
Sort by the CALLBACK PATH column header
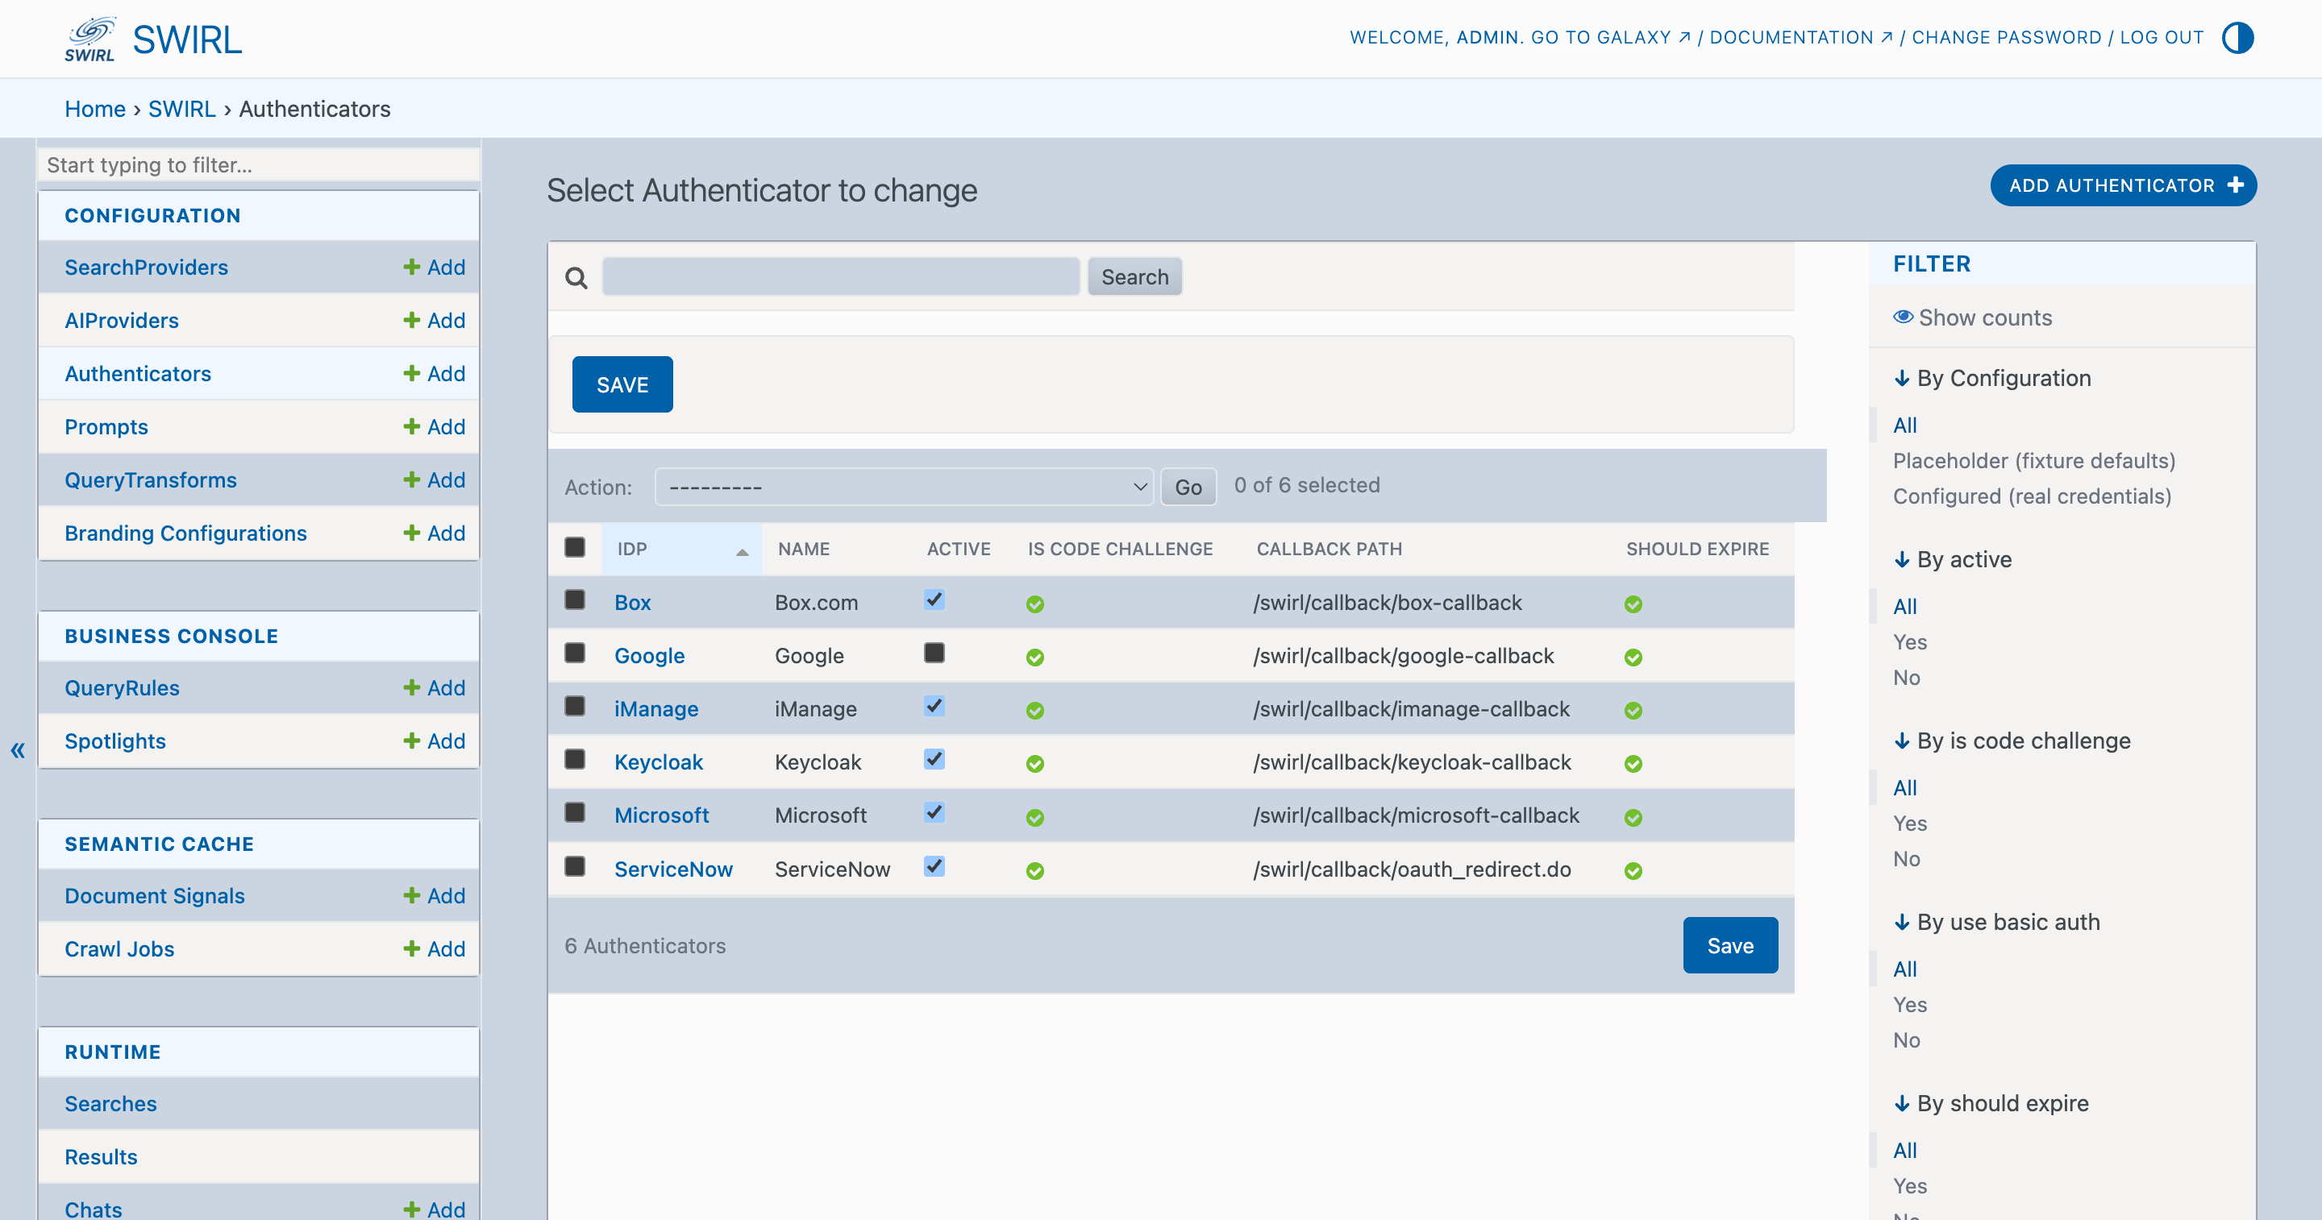[x=1329, y=549]
